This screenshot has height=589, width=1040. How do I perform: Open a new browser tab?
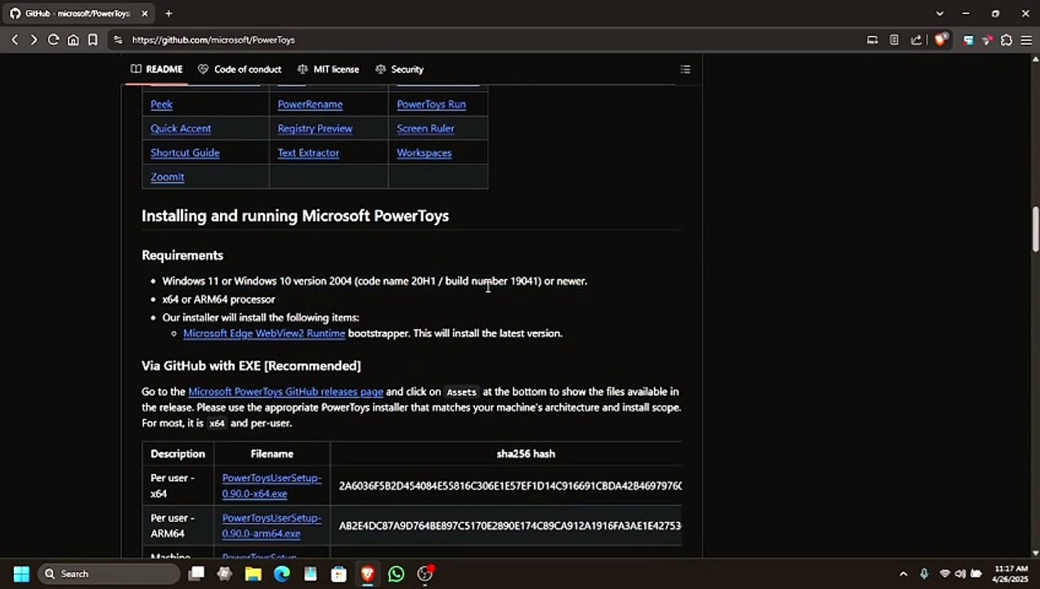click(168, 13)
